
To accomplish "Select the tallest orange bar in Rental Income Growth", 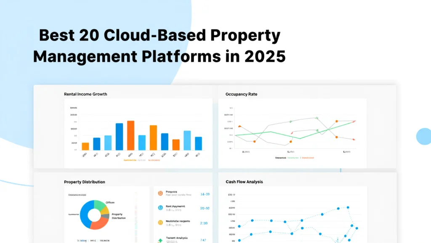I will (130, 135).
